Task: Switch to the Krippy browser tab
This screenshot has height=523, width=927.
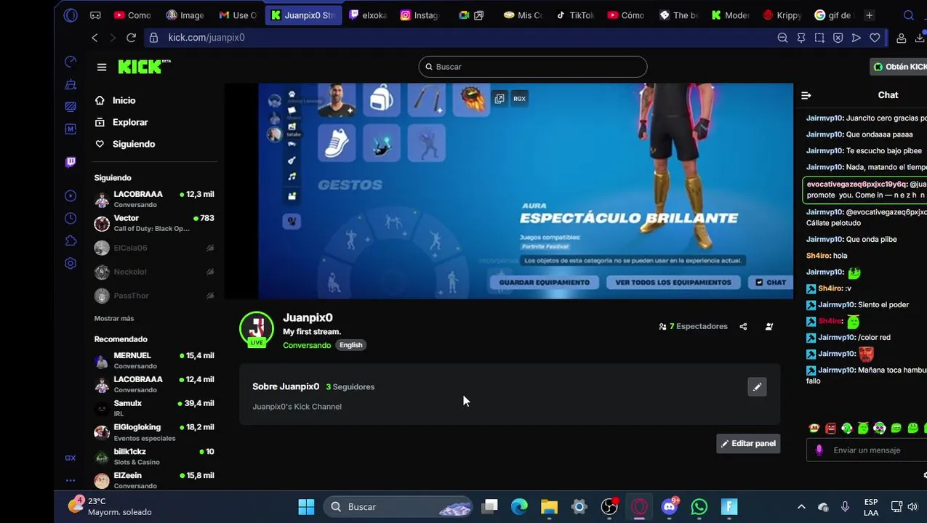Action: click(x=782, y=15)
